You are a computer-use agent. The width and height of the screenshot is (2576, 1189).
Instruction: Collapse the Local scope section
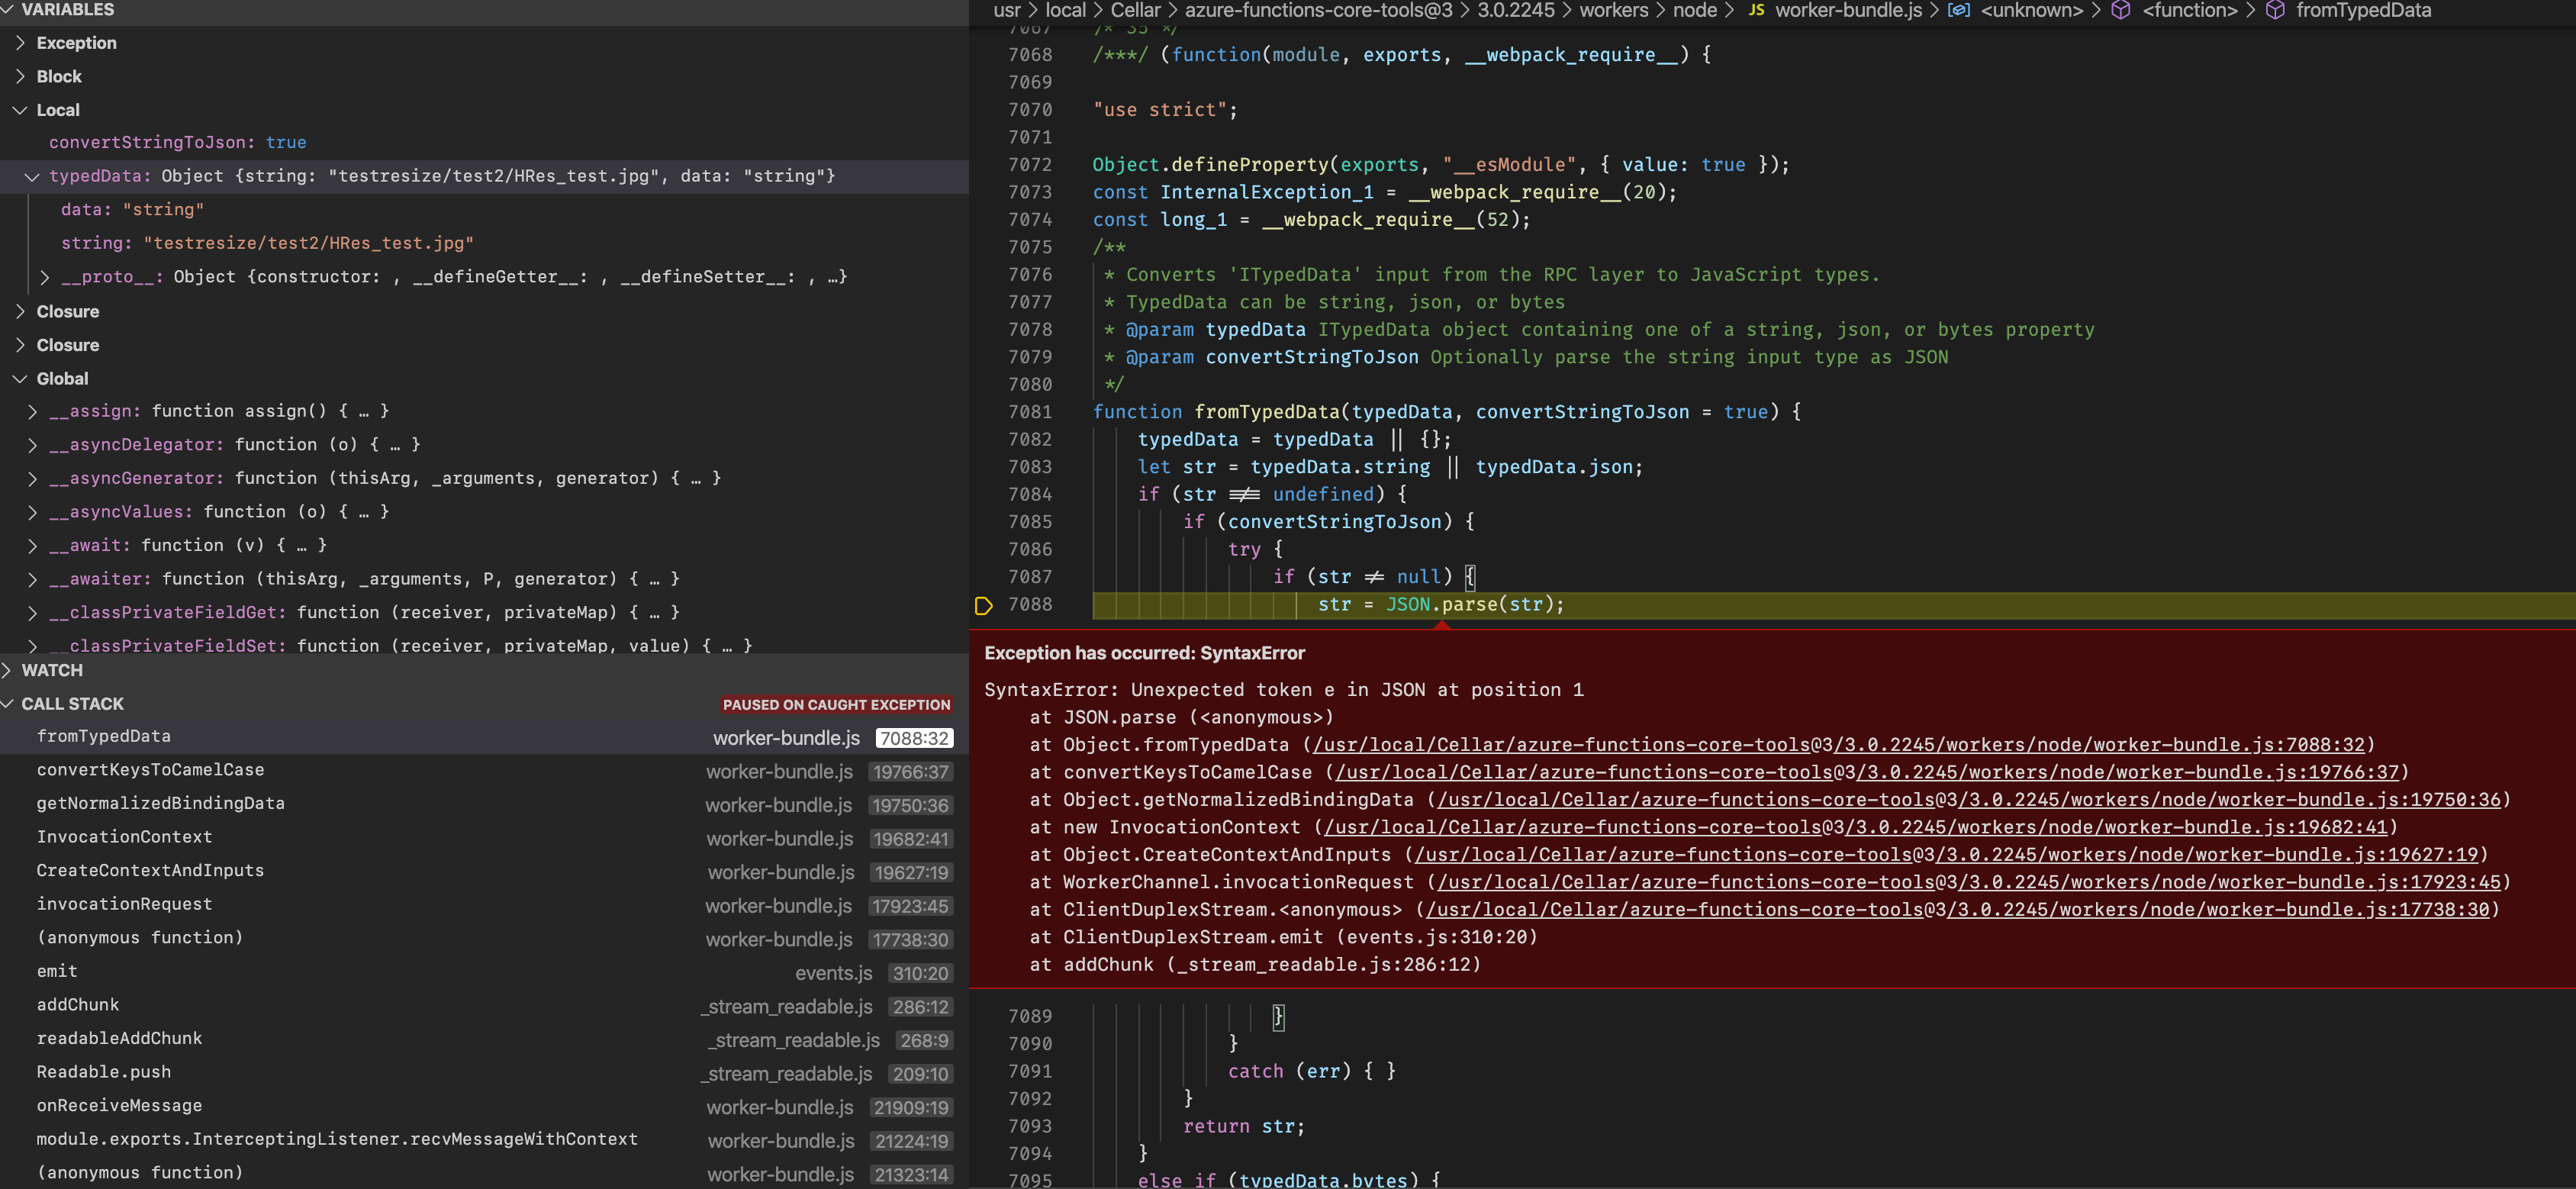pos(18,110)
